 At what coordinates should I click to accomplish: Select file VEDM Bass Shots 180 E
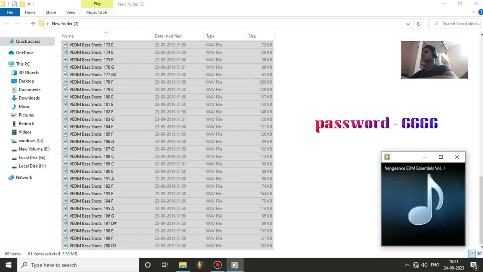[x=167, y=97]
